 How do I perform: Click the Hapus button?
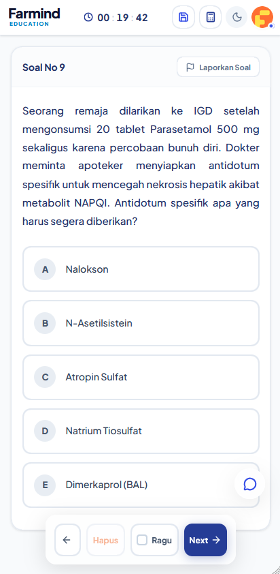coord(105,540)
